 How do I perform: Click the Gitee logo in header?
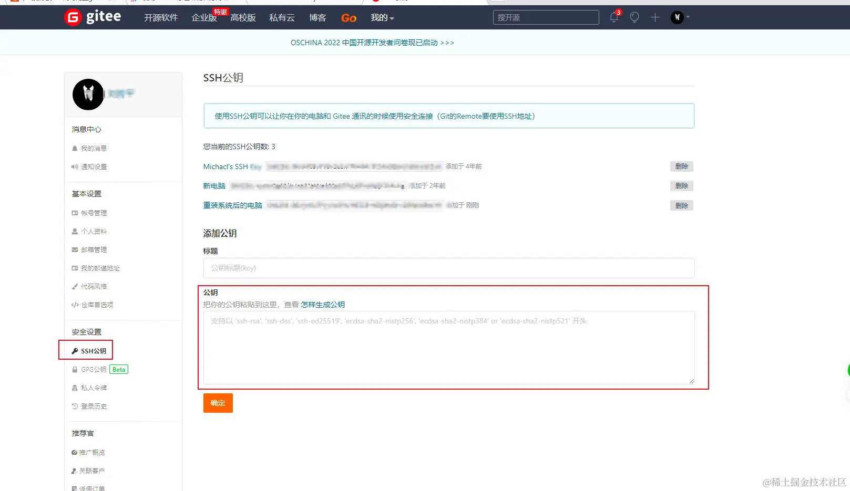point(93,17)
